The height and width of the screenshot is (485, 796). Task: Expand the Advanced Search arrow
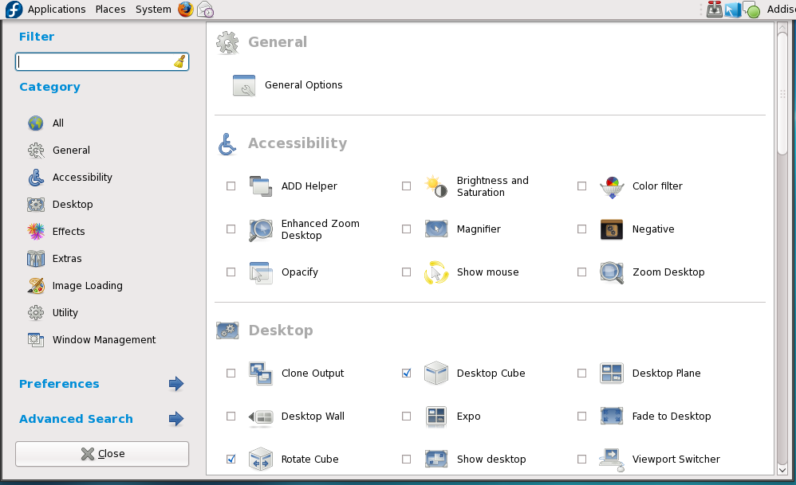(x=176, y=419)
